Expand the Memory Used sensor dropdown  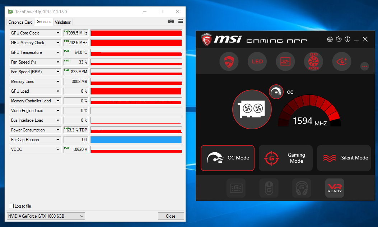click(x=58, y=82)
